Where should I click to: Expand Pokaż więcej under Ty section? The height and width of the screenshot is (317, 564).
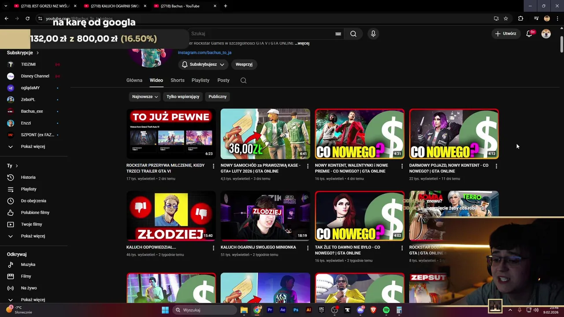click(x=33, y=236)
